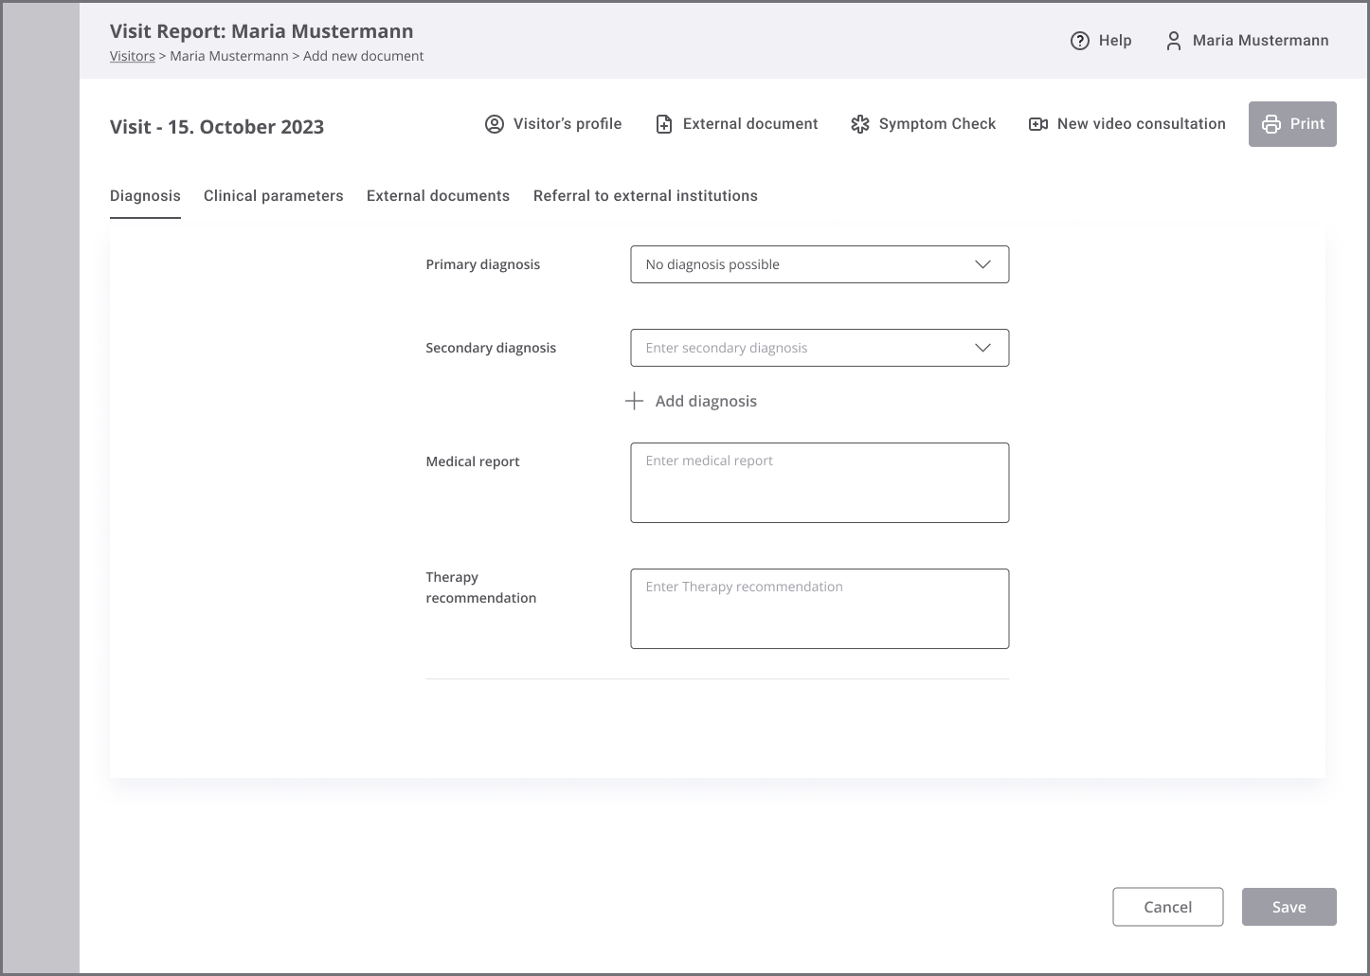The height and width of the screenshot is (976, 1370).
Task: Click the Medical report field label
Action: (x=473, y=461)
